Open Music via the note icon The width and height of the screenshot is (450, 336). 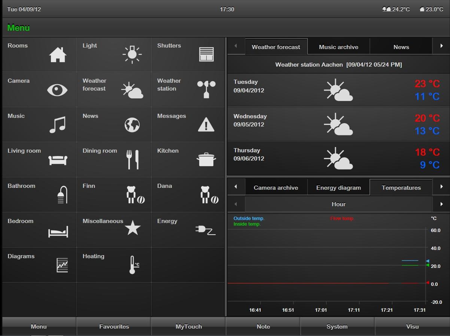click(x=57, y=125)
